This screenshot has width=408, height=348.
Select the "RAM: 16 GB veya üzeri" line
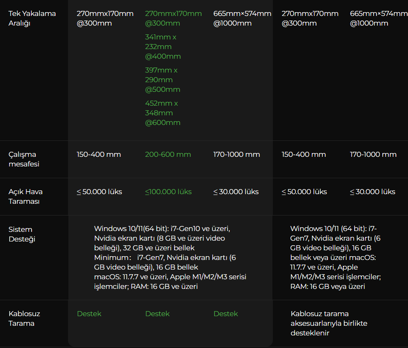click(x=327, y=286)
